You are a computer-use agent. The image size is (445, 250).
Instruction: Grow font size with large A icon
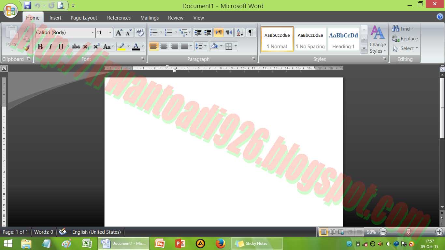click(x=119, y=33)
